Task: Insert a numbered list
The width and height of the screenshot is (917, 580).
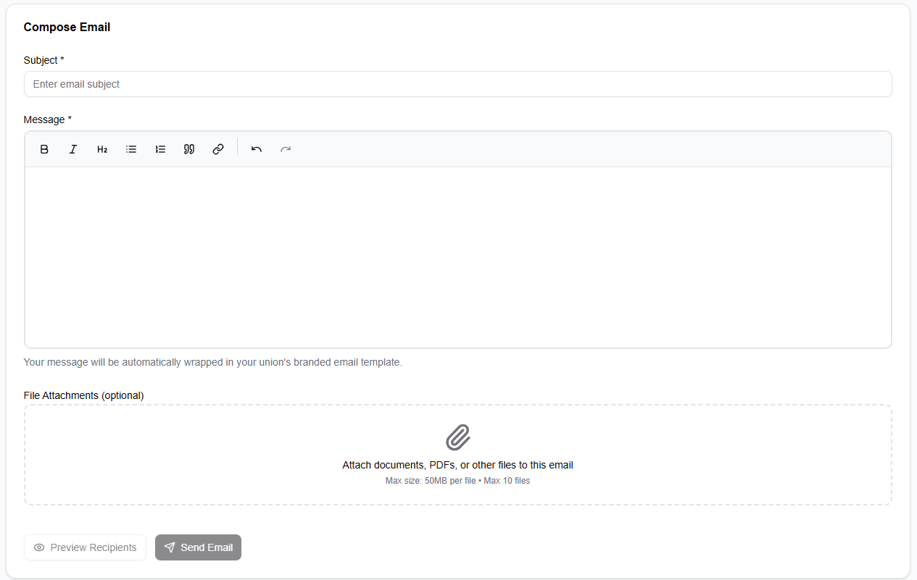Action: [160, 148]
